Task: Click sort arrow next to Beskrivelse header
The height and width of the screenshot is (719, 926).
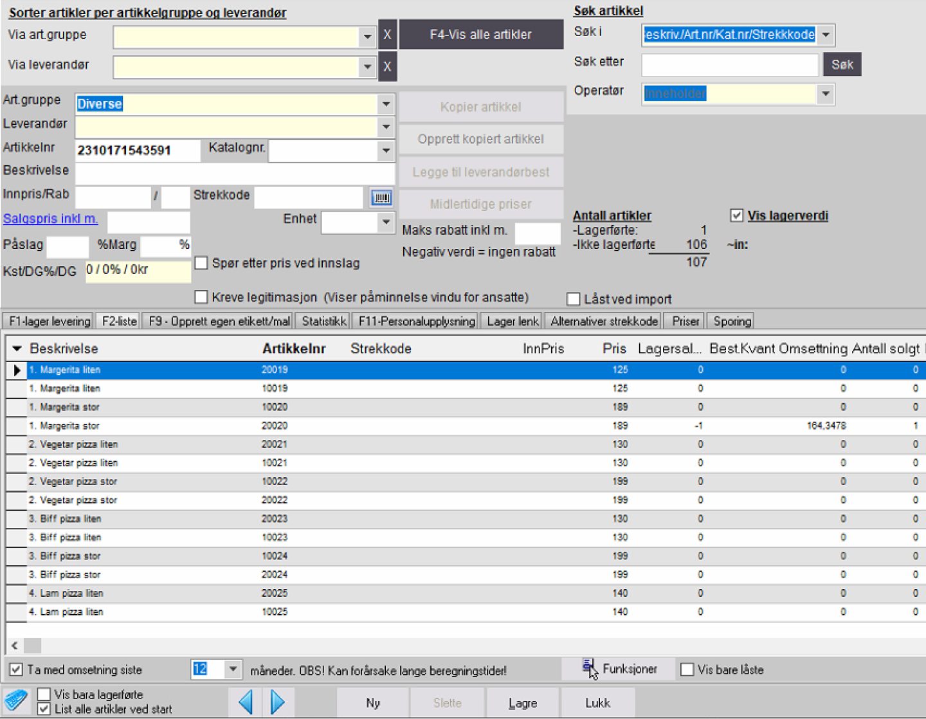Action: [x=17, y=349]
